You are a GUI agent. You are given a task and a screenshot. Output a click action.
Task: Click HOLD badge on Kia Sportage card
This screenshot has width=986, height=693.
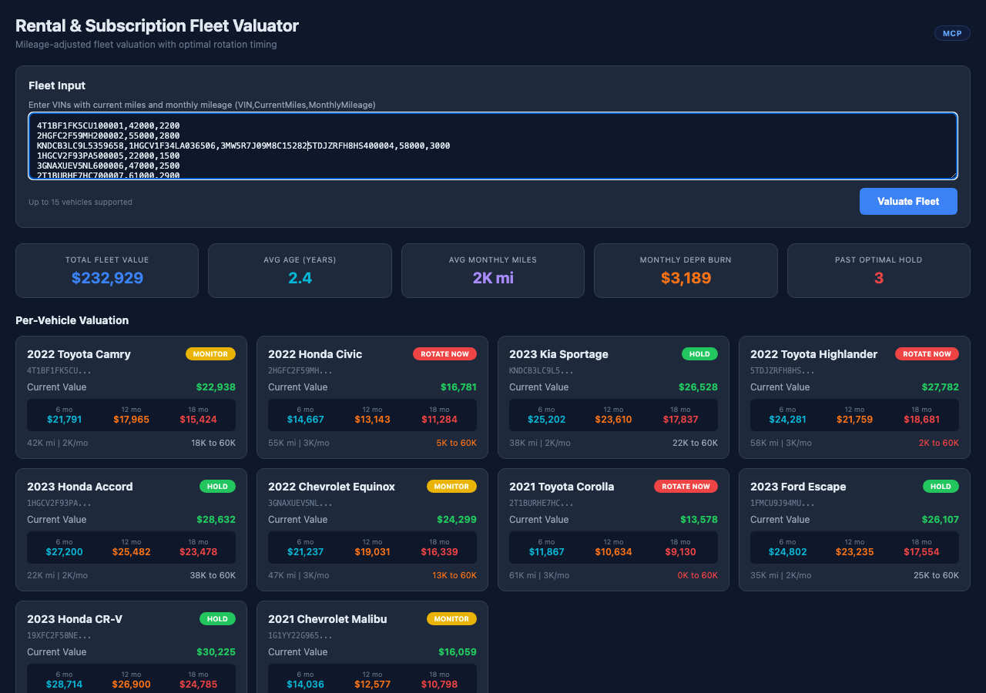[x=699, y=354]
